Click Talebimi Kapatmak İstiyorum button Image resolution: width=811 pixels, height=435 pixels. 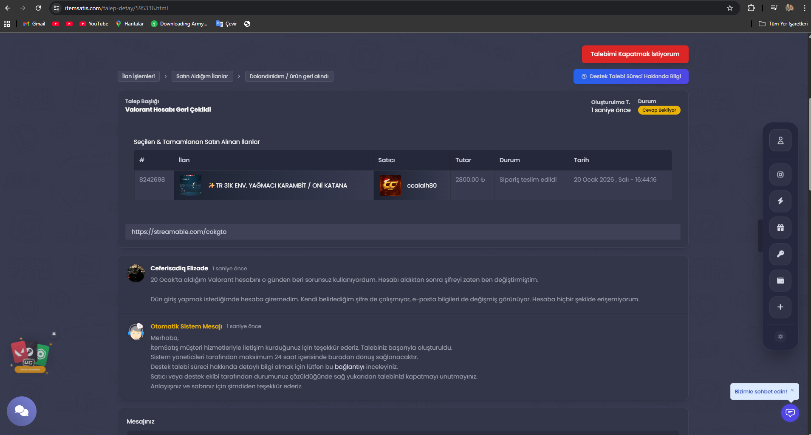click(x=635, y=54)
